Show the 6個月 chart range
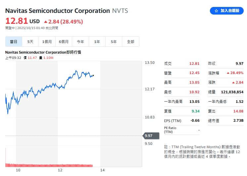 coord(64,42)
